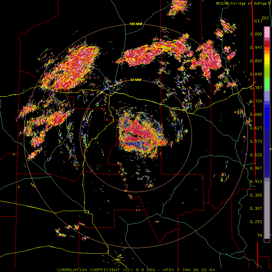This screenshot has height=272, width=272.
Task: Click the 0.680 scale value
Action: coord(256,115)
